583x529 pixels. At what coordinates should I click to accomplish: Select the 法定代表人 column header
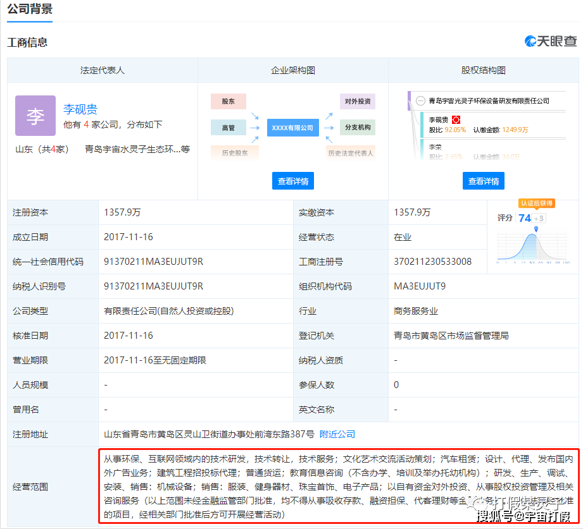[x=103, y=70]
